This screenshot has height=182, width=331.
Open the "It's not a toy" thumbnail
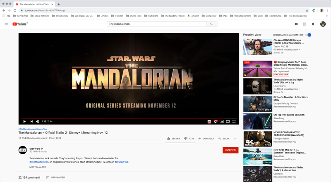pyautogui.click(x=258, y=86)
